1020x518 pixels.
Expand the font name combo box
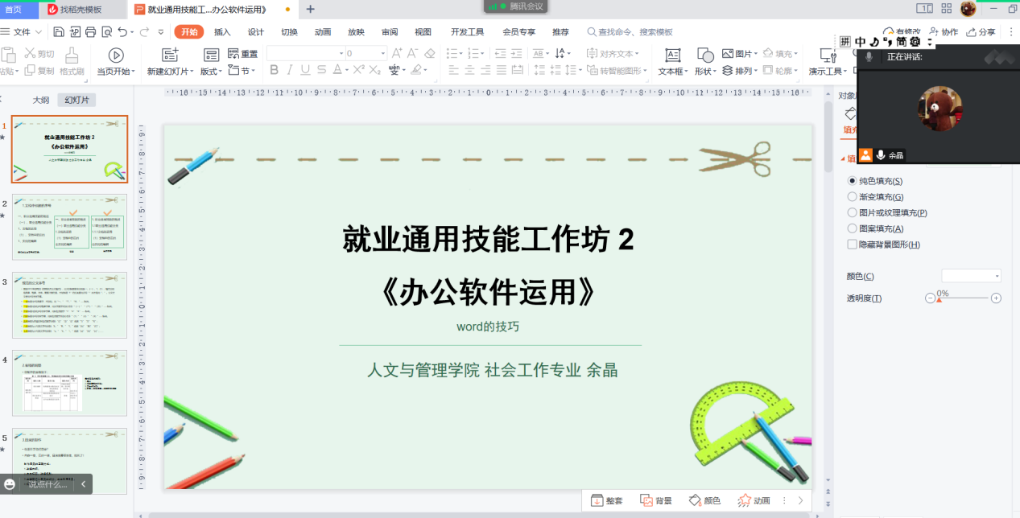click(339, 53)
